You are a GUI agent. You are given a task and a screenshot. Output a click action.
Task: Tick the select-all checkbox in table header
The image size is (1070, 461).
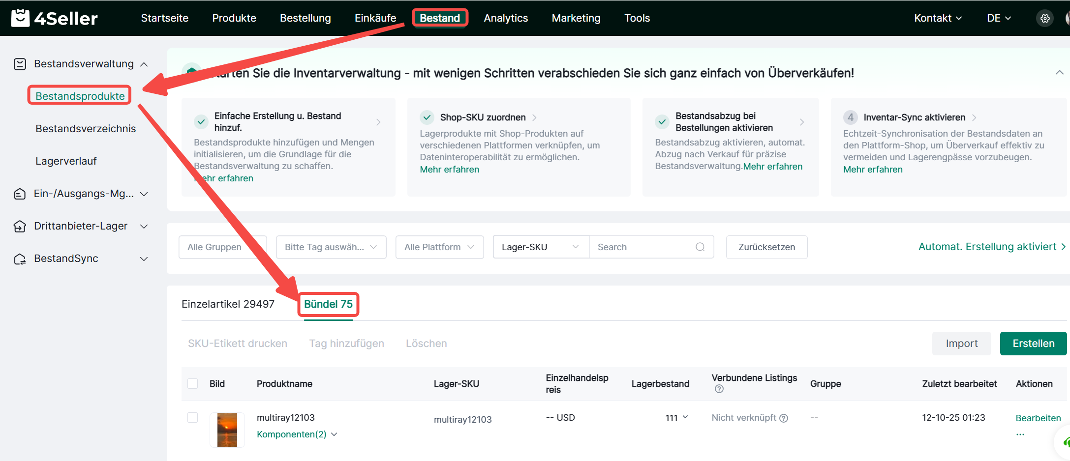pos(193,384)
